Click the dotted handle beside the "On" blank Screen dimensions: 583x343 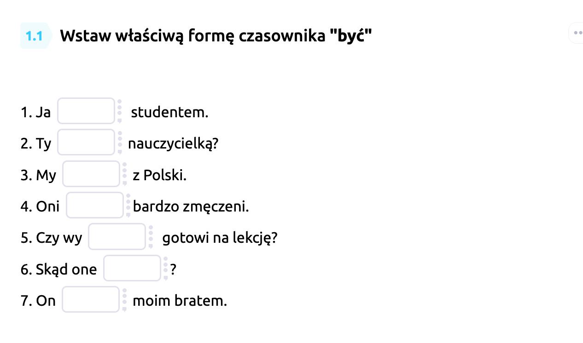click(x=124, y=299)
